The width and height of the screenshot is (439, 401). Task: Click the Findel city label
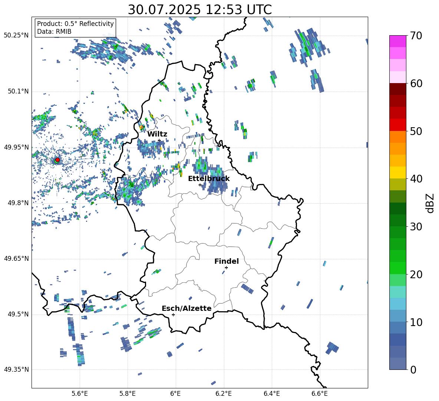227,261
